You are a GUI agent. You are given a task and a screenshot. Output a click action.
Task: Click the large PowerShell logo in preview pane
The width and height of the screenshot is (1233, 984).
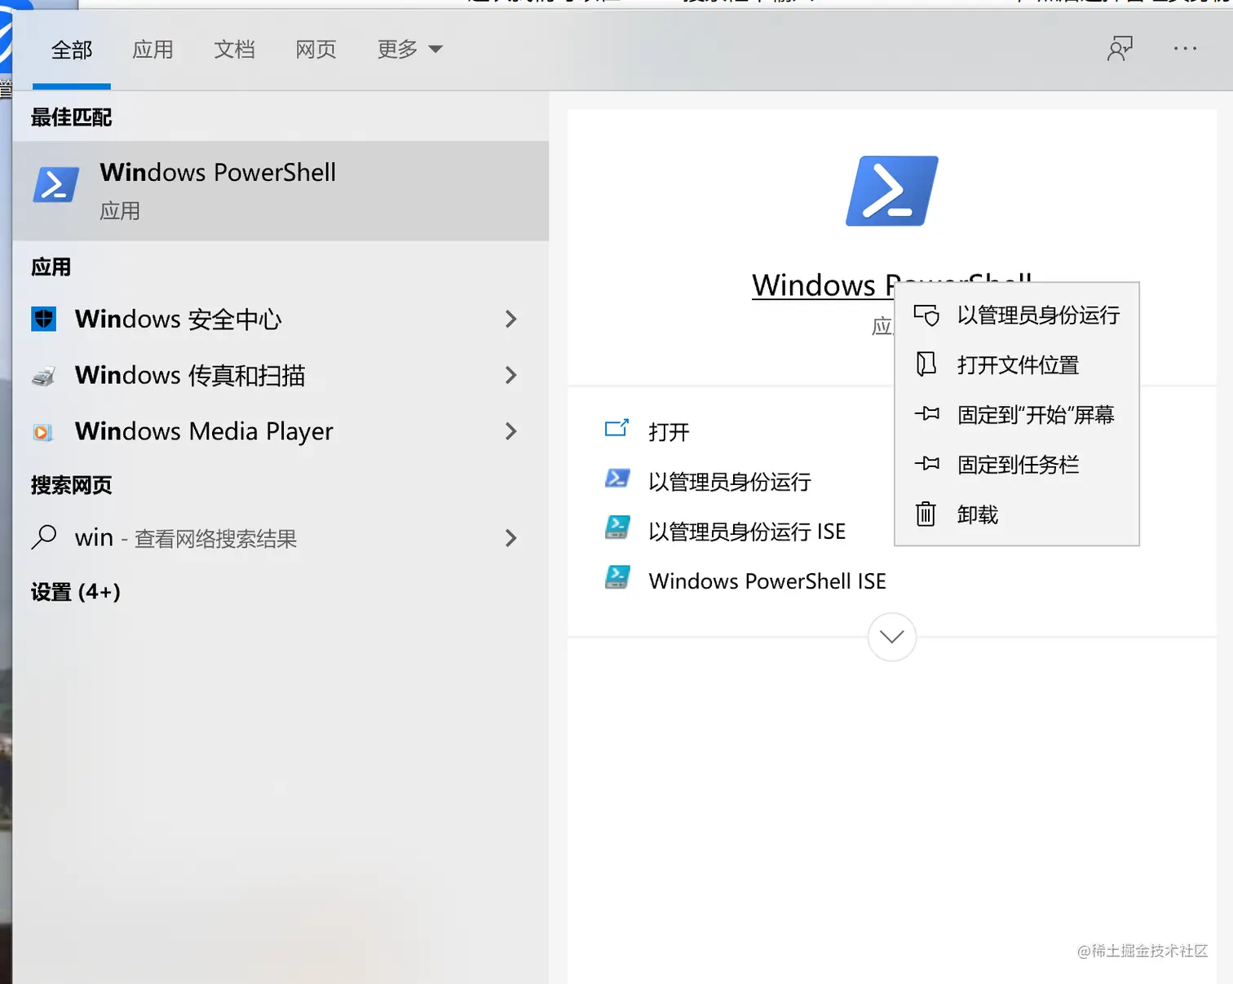[x=892, y=191]
